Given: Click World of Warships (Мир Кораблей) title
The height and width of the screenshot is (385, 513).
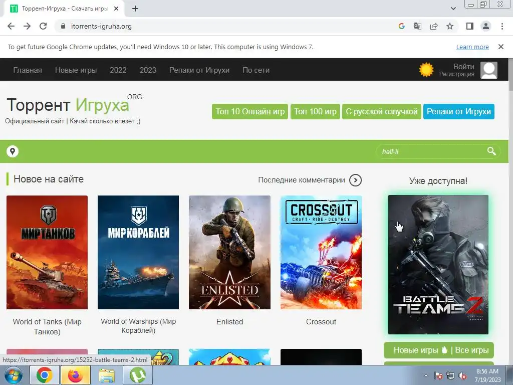Looking at the screenshot, I should 138,326.
